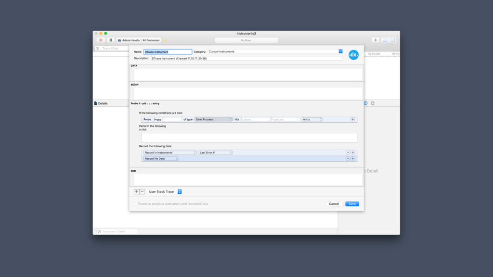This screenshot has height=277, width=493.
Task: Click the pause button in toolbar
Action: point(111,40)
